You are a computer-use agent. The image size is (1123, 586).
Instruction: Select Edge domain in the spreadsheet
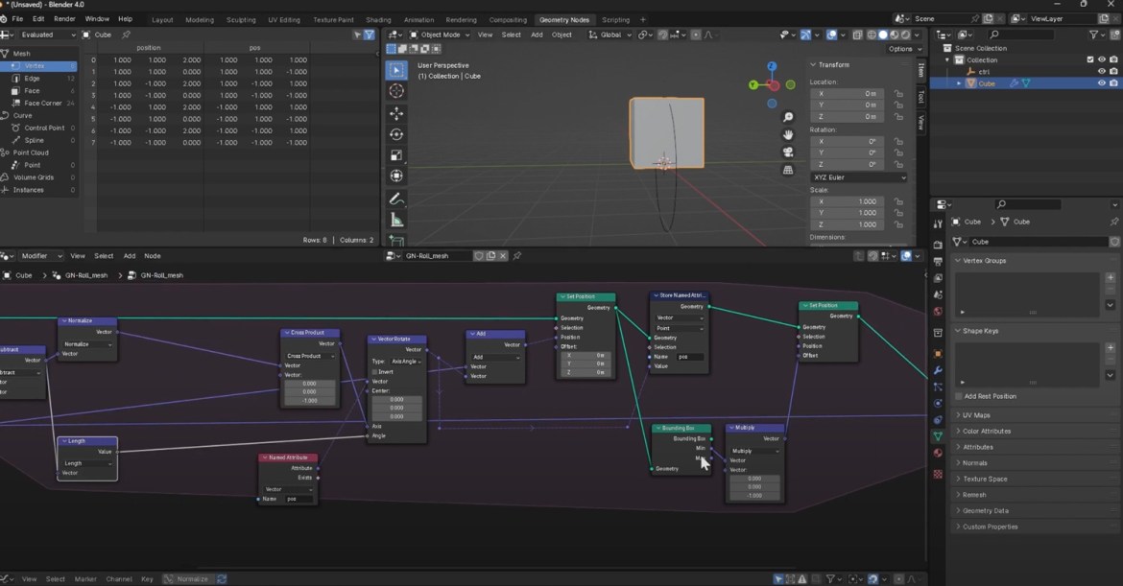click(33, 79)
